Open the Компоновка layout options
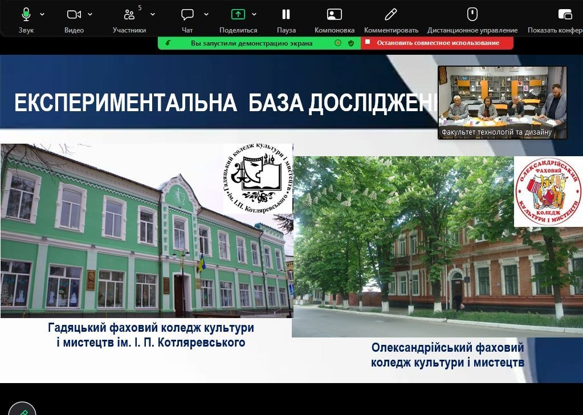Viewport: 583px width, 415px height. (335, 15)
